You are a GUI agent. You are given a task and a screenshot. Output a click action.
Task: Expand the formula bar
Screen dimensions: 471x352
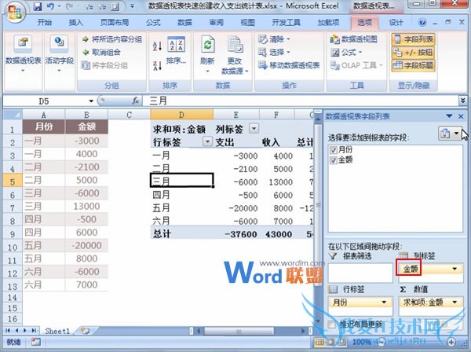coord(462,101)
